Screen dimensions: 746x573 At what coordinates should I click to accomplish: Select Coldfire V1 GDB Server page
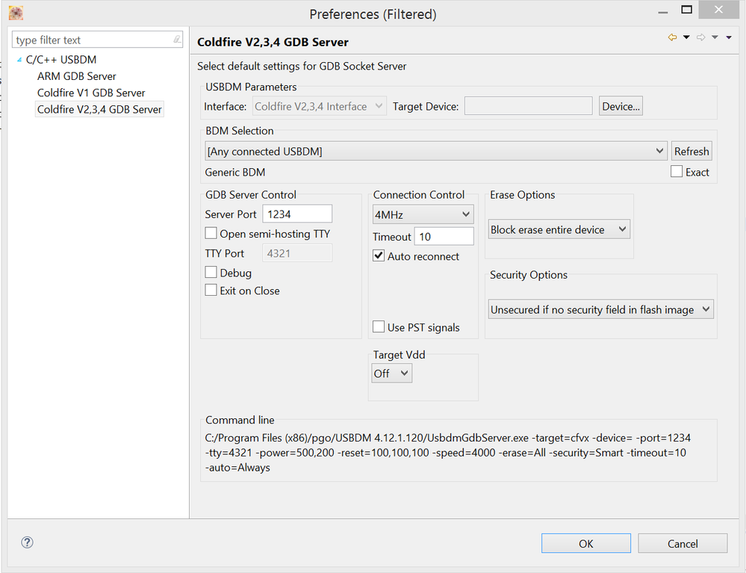(x=91, y=93)
